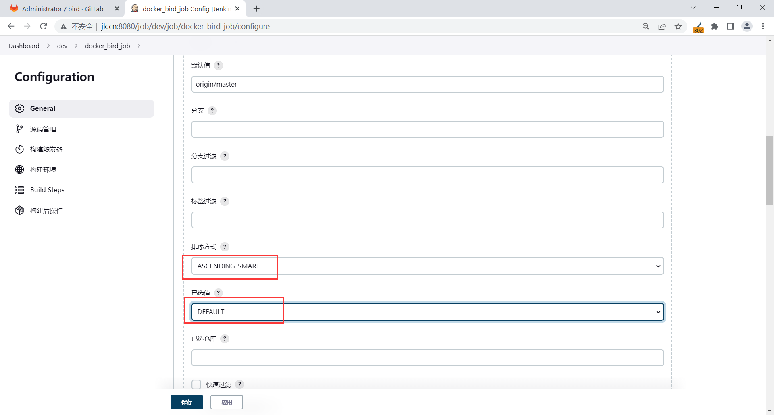Click the 应用 apply button
This screenshot has width=774, height=415.
(x=227, y=402)
